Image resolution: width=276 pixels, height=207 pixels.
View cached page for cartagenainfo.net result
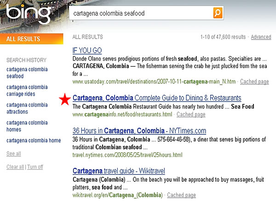point(191,115)
